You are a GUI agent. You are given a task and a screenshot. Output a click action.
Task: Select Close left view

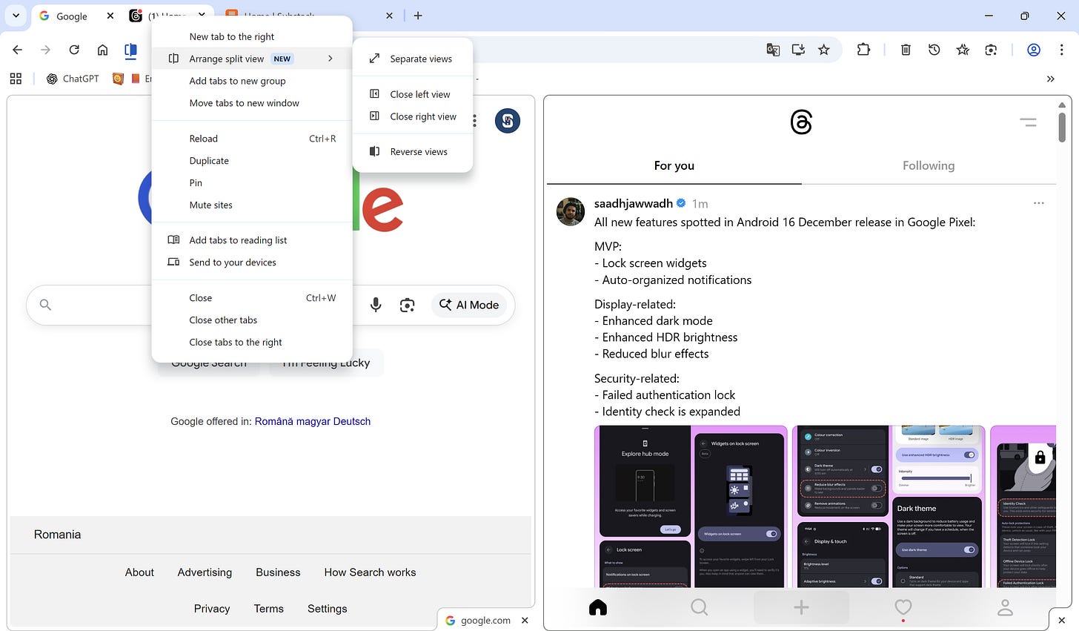(413, 94)
